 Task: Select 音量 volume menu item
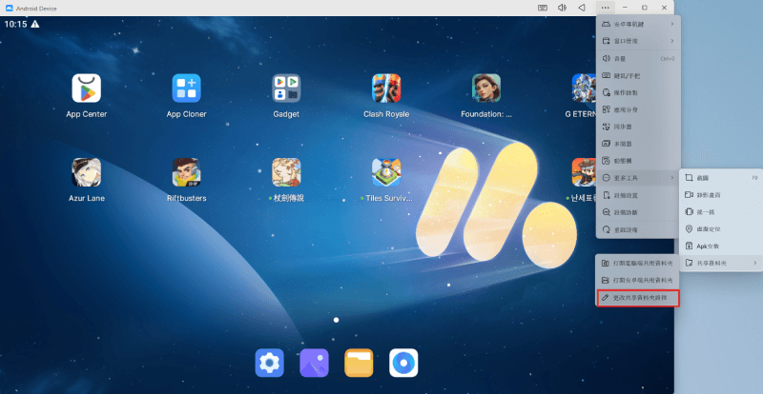coord(638,58)
